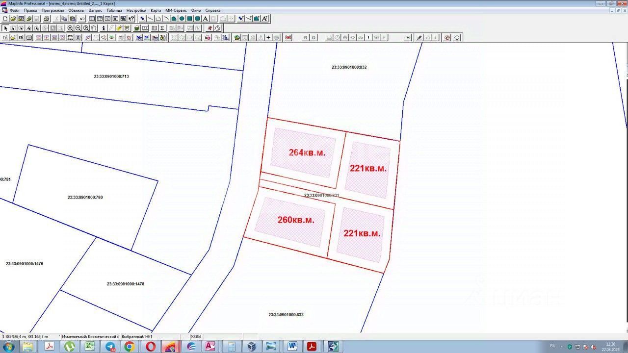The image size is (628, 353).
Task: Click the New Table icon
Action: pyautogui.click(x=5, y=19)
